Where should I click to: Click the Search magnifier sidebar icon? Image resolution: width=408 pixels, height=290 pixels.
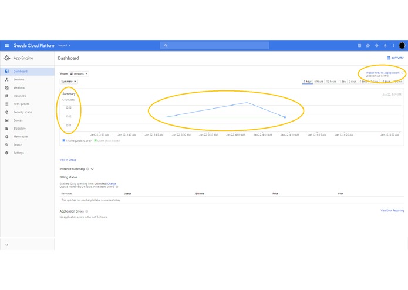pos(7,144)
